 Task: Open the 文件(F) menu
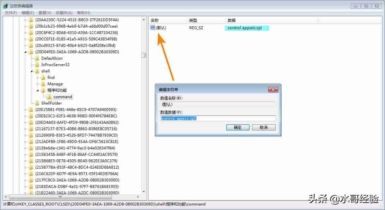(x=11, y=13)
